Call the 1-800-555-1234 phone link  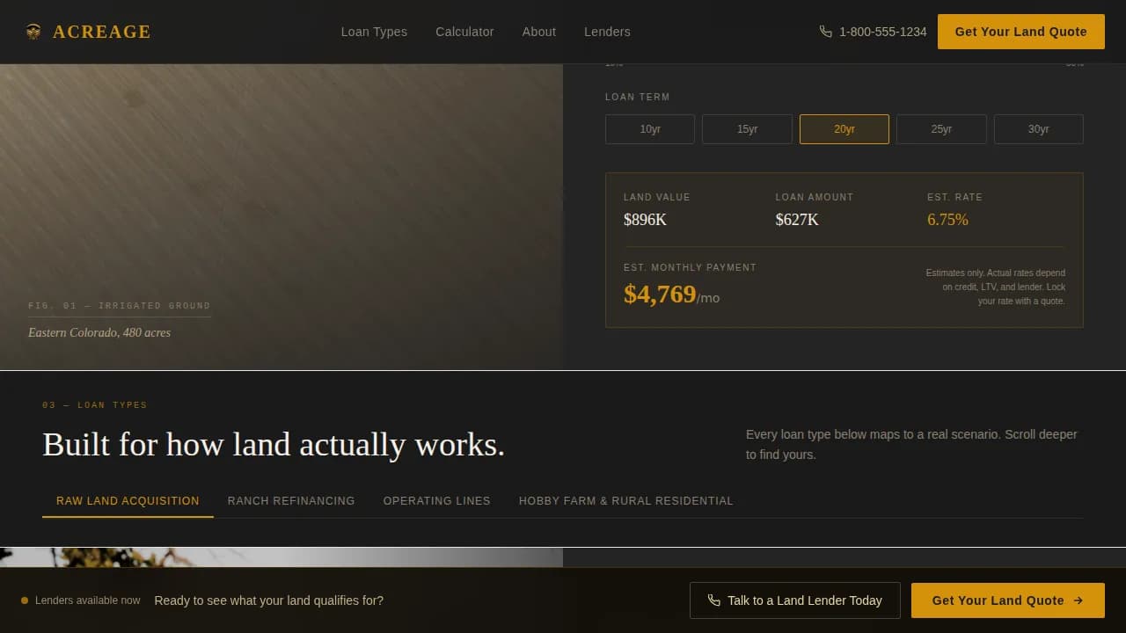point(873,32)
